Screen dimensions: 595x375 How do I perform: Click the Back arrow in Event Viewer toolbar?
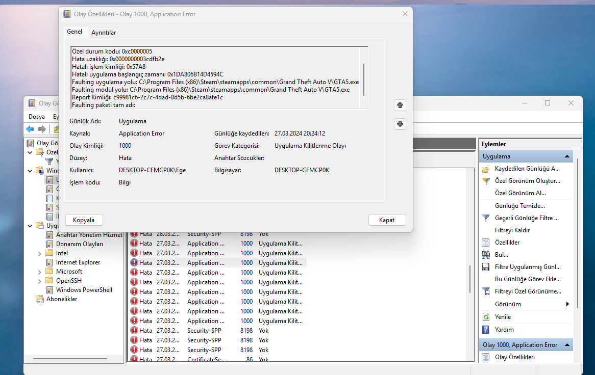30,129
